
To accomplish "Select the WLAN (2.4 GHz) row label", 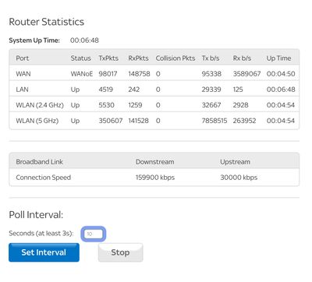I will pyautogui.click(x=40, y=105).
